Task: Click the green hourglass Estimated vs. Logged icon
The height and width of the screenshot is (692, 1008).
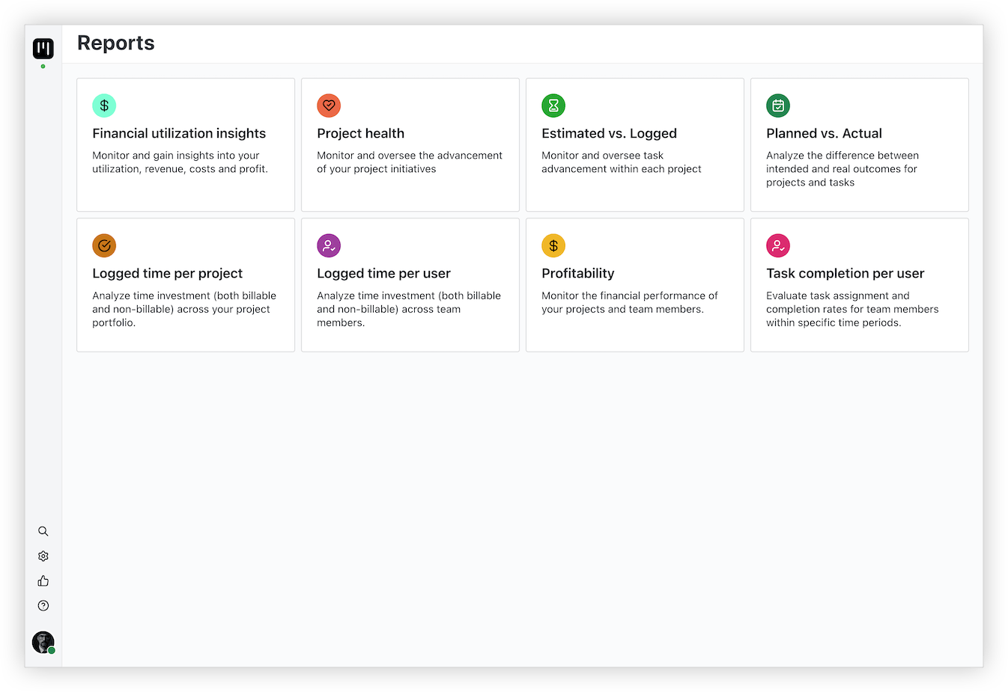Action: coord(553,105)
